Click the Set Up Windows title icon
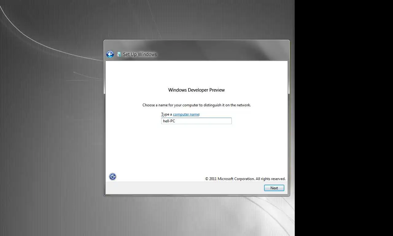Viewport: 393px width, 236px height. (x=119, y=54)
